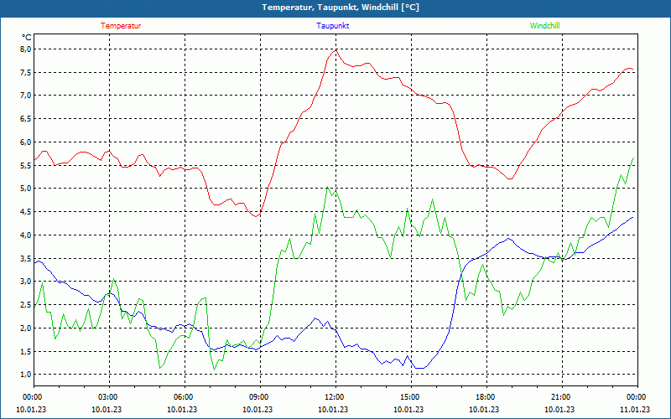Select the 5,0 value on the y-axis
Image resolution: width=671 pixels, height=419 pixels.
[x=25, y=189]
